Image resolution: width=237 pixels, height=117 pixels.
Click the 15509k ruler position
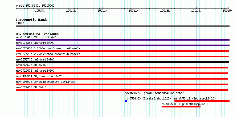point(40,11)
